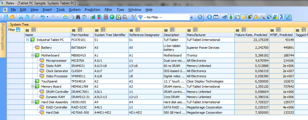Open the Prediction menu

point(92,10)
